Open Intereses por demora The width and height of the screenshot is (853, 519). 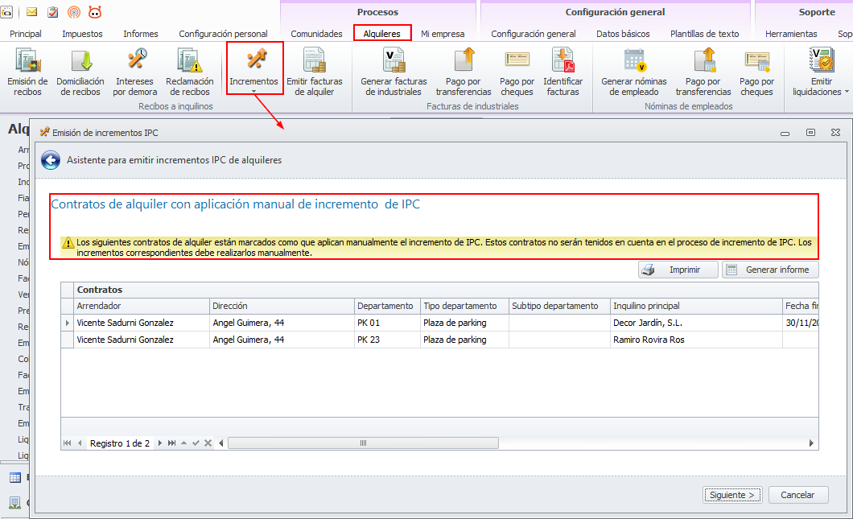pyautogui.click(x=136, y=72)
